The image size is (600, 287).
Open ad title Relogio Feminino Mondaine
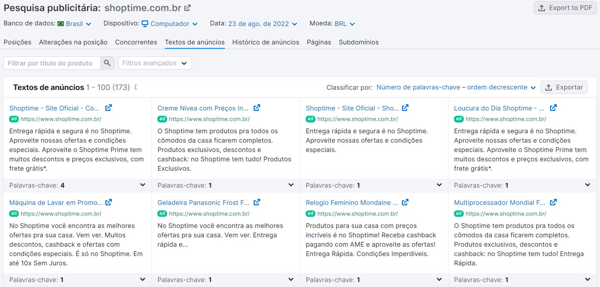tap(352, 203)
